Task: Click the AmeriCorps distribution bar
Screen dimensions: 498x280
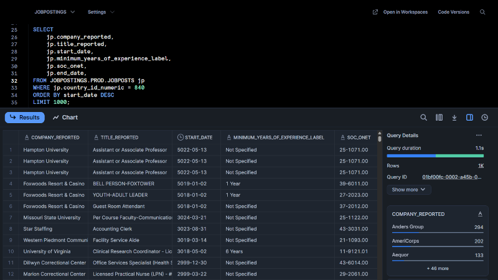Action: point(438,246)
